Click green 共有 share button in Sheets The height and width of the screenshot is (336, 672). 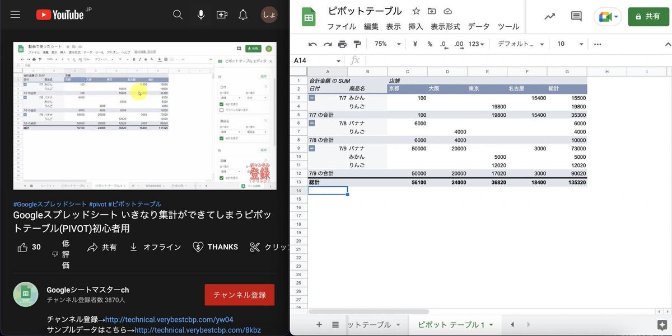[648, 17]
